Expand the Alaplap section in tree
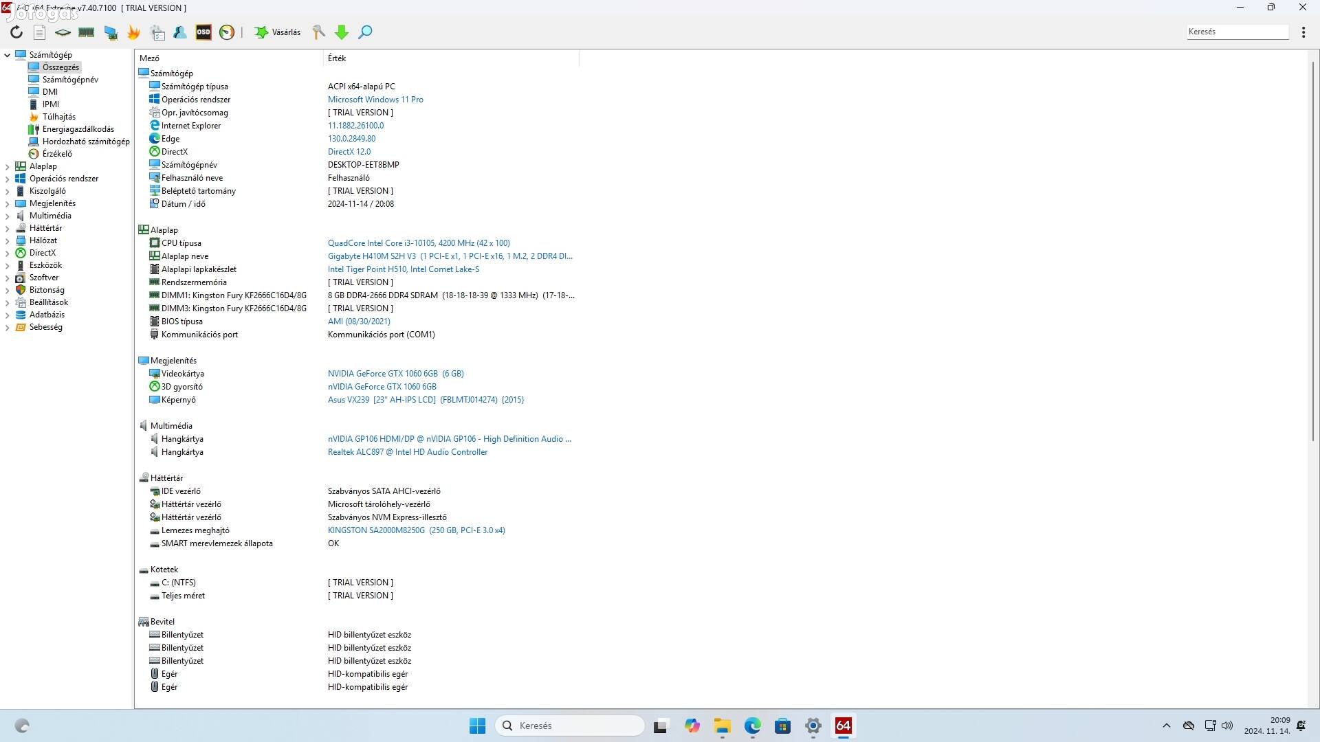The height and width of the screenshot is (742, 1320). pos(8,166)
